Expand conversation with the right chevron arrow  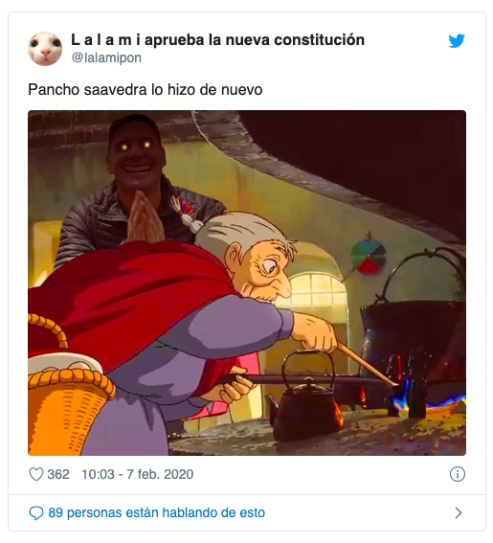(x=458, y=513)
